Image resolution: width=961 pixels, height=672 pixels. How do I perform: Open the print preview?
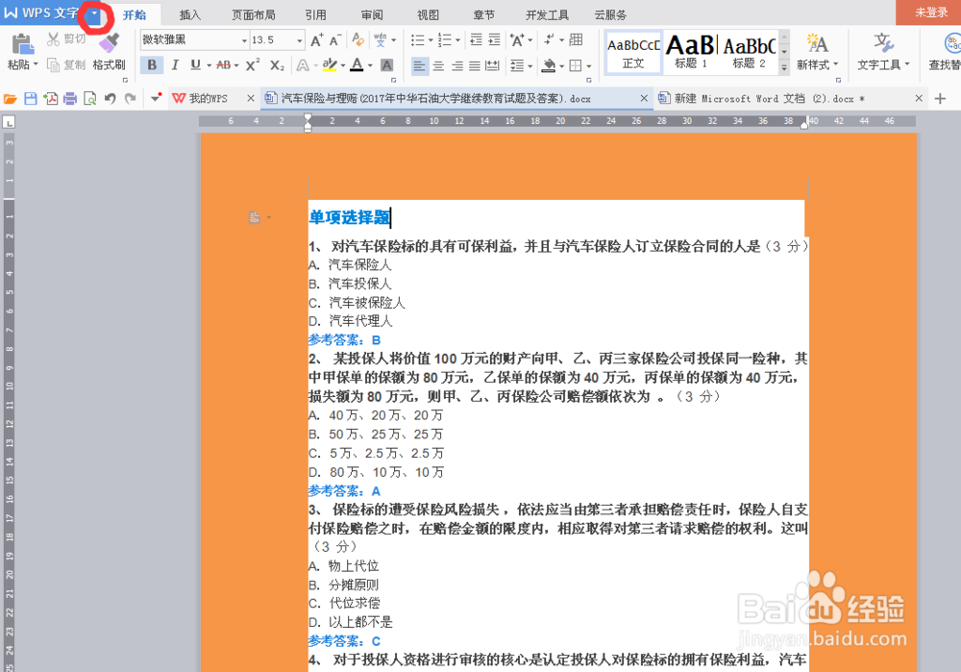(x=88, y=97)
